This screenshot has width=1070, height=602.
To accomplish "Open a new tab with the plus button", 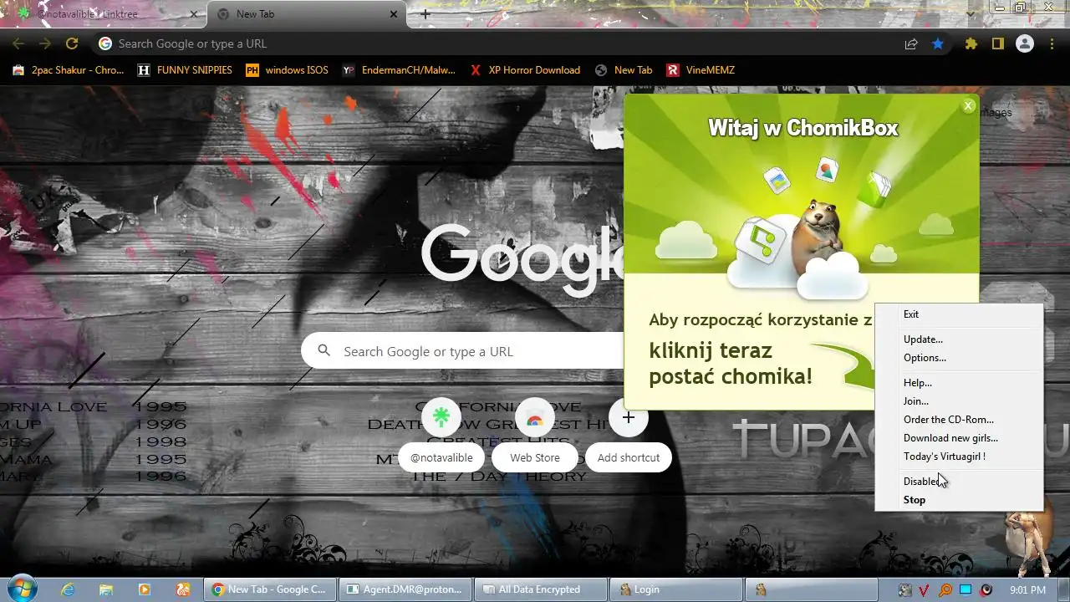I will [x=425, y=14].
